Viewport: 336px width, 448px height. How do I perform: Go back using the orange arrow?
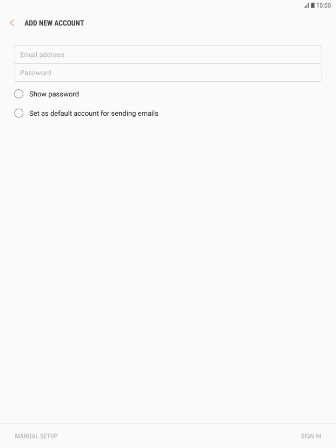(12, 23)
